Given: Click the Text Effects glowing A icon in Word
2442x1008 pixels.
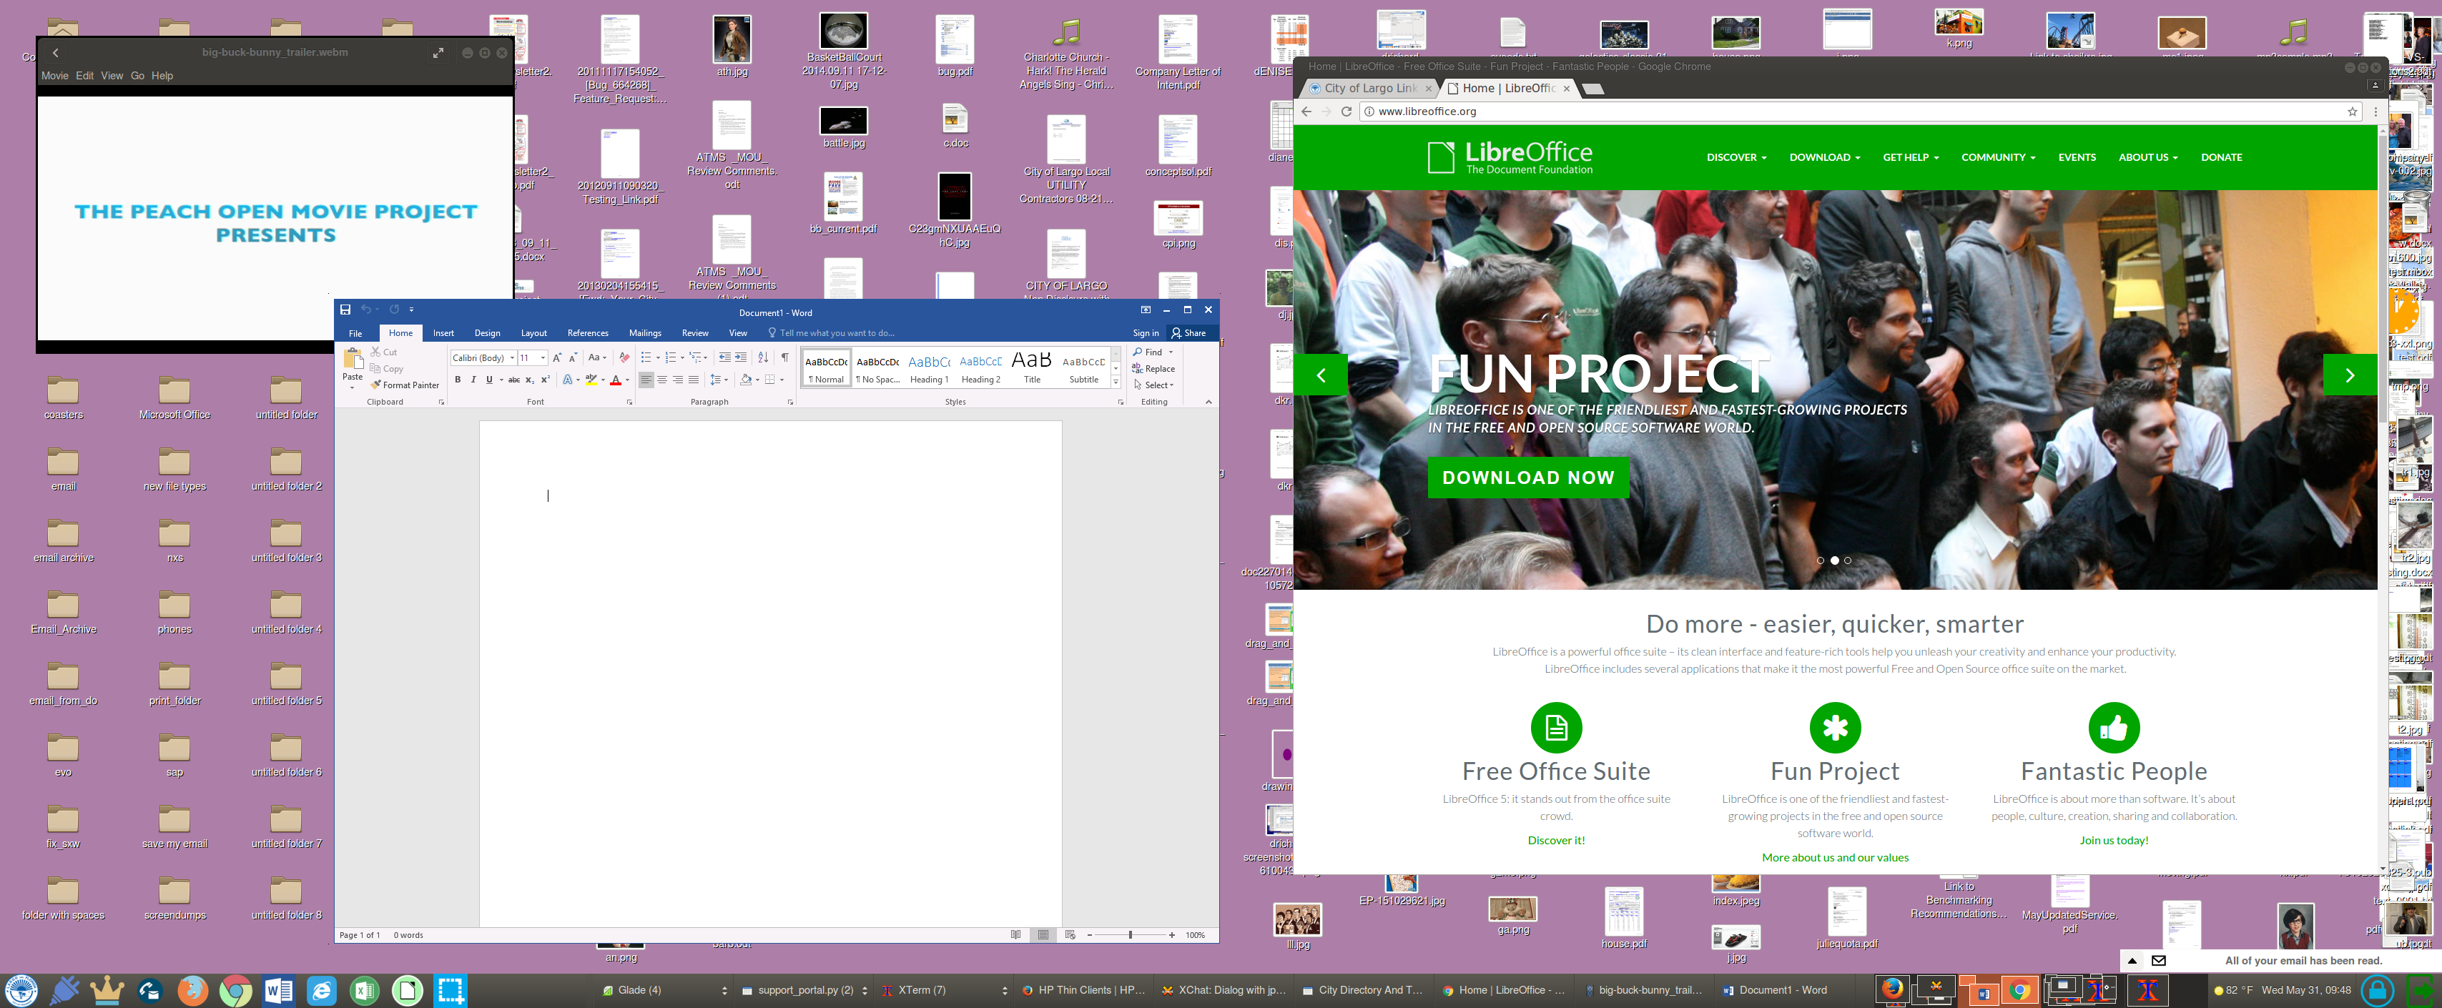Looking at the screenshot, I should click(567, 380).
